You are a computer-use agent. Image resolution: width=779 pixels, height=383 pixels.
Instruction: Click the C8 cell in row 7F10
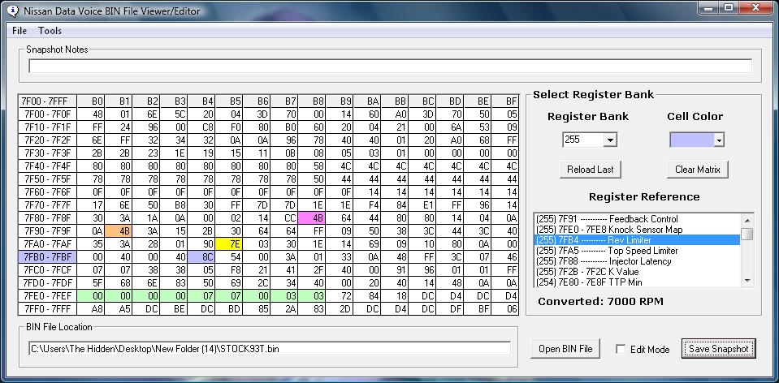(201, 127)
